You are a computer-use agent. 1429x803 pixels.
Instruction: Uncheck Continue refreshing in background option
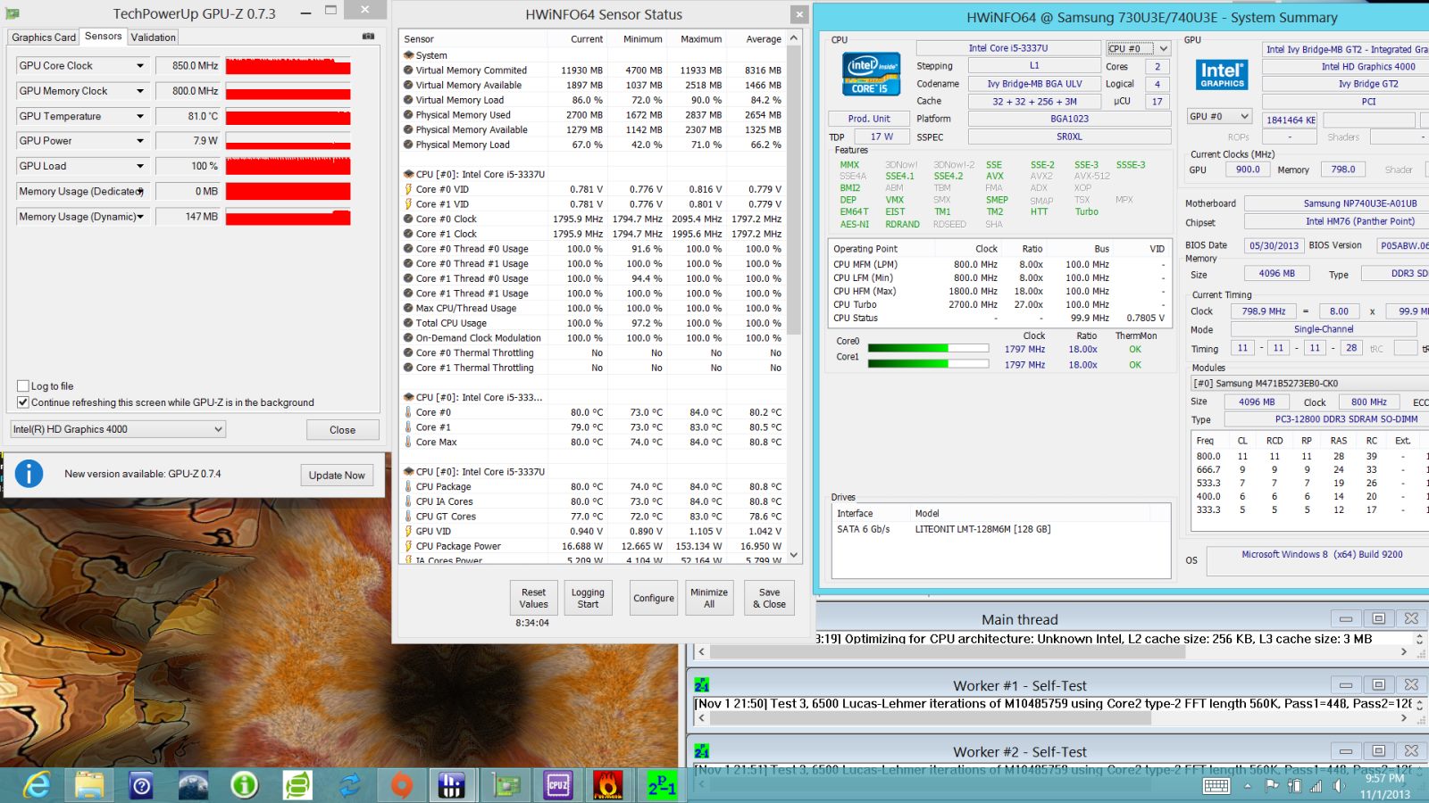[x=23, y=402]
